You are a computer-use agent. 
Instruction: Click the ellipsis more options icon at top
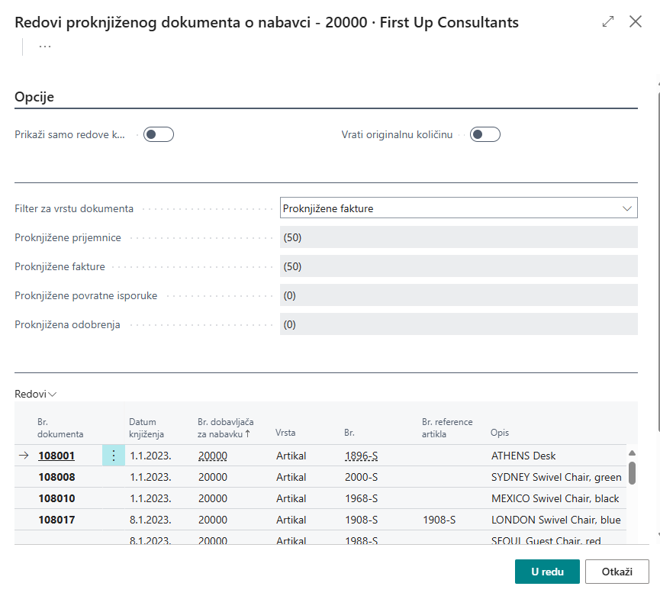pyautogui.click(x=45, y=47)
